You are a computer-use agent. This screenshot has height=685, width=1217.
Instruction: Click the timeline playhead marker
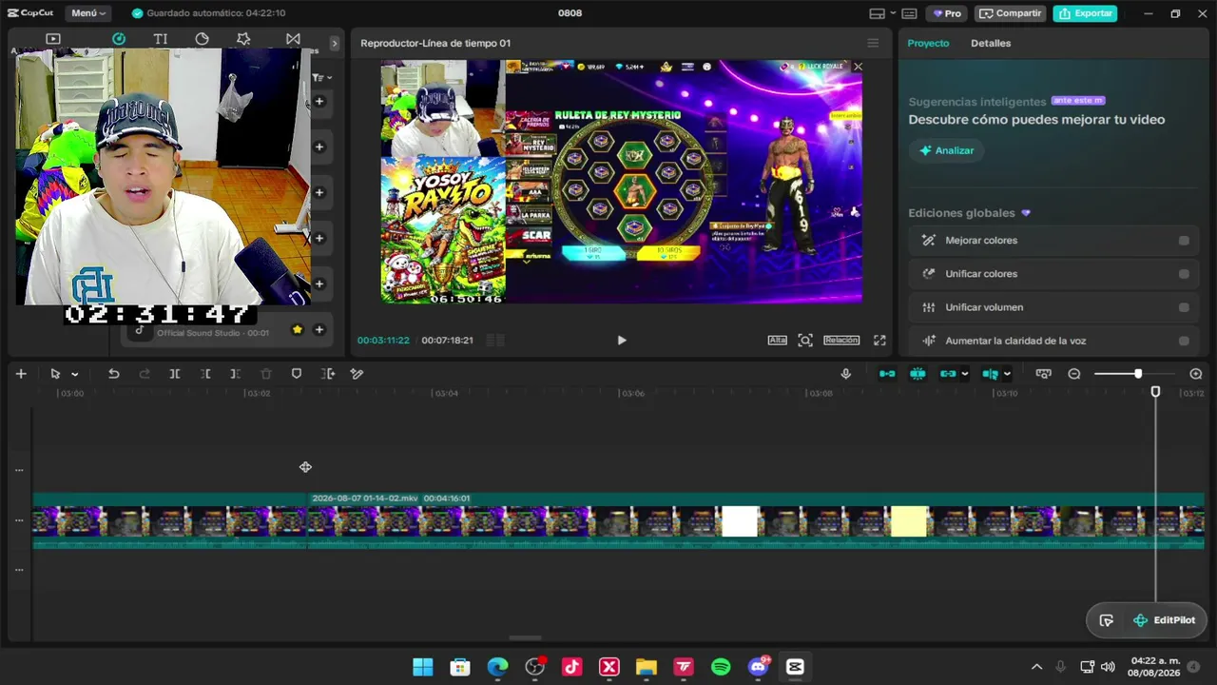pyautogui.click(x=1156, y=392)
